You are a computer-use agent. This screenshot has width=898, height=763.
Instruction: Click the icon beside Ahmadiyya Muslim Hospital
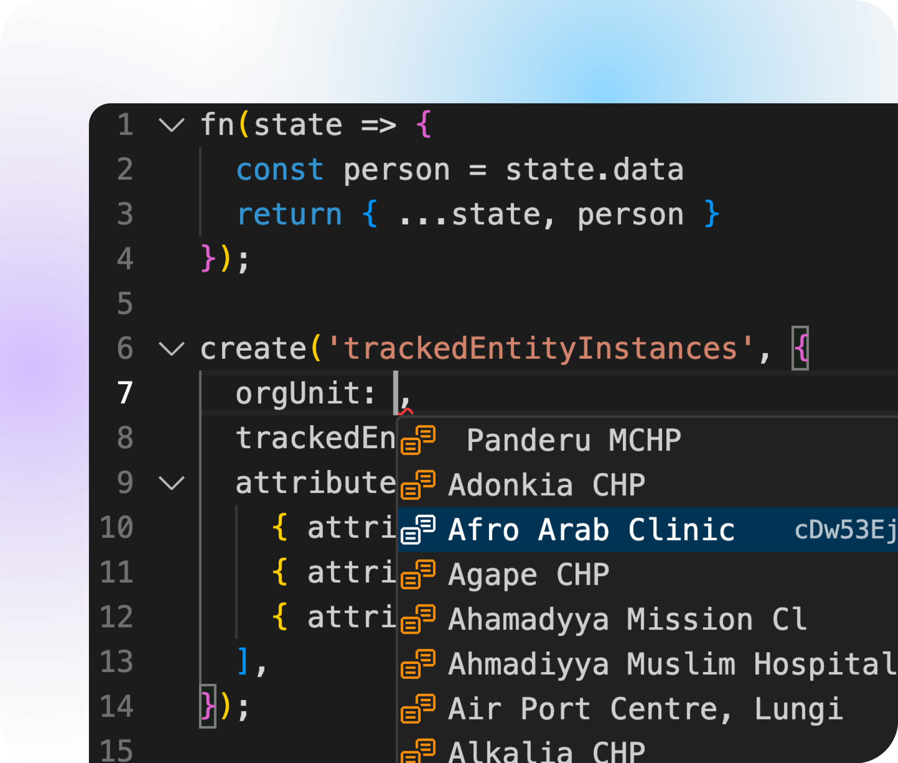tap(418, 664)
